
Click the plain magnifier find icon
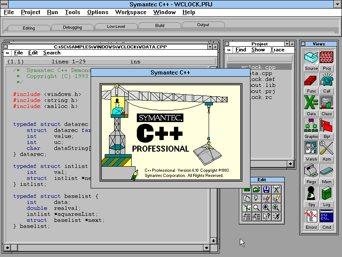[256, 208]
